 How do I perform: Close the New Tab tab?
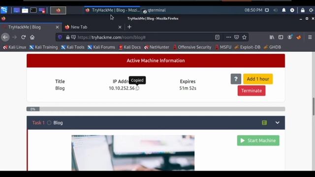tap(120, 27)
